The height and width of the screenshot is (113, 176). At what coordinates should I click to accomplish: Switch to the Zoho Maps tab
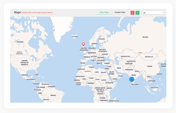click(104, 12)
